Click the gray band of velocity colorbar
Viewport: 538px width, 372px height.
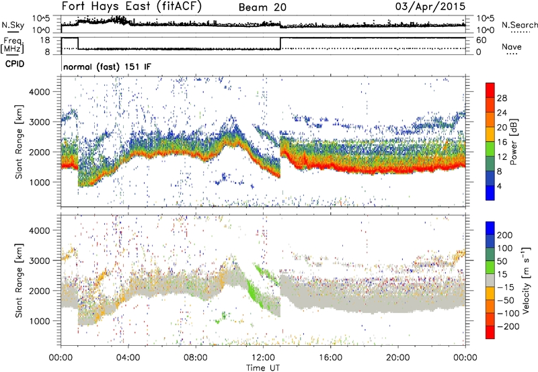(490, 280)
